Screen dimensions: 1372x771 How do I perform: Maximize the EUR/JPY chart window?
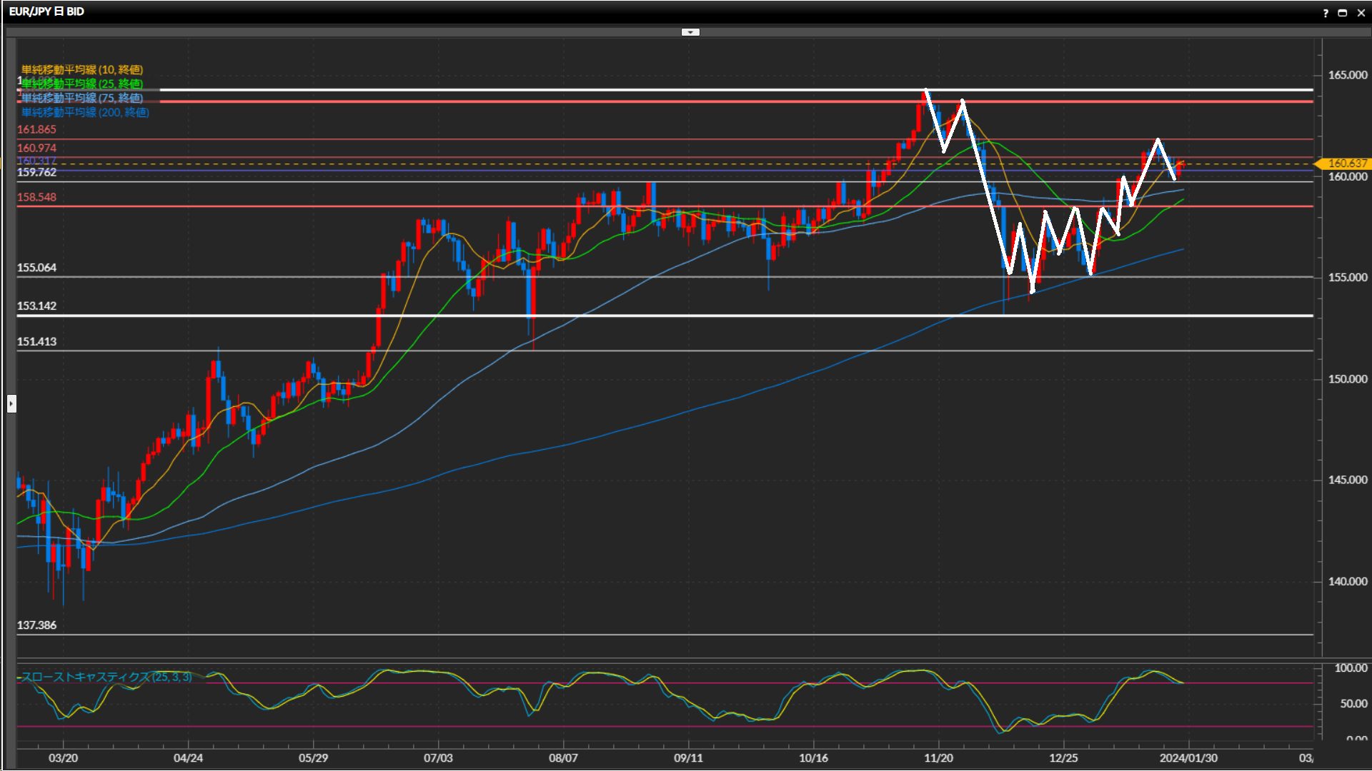1343,13
